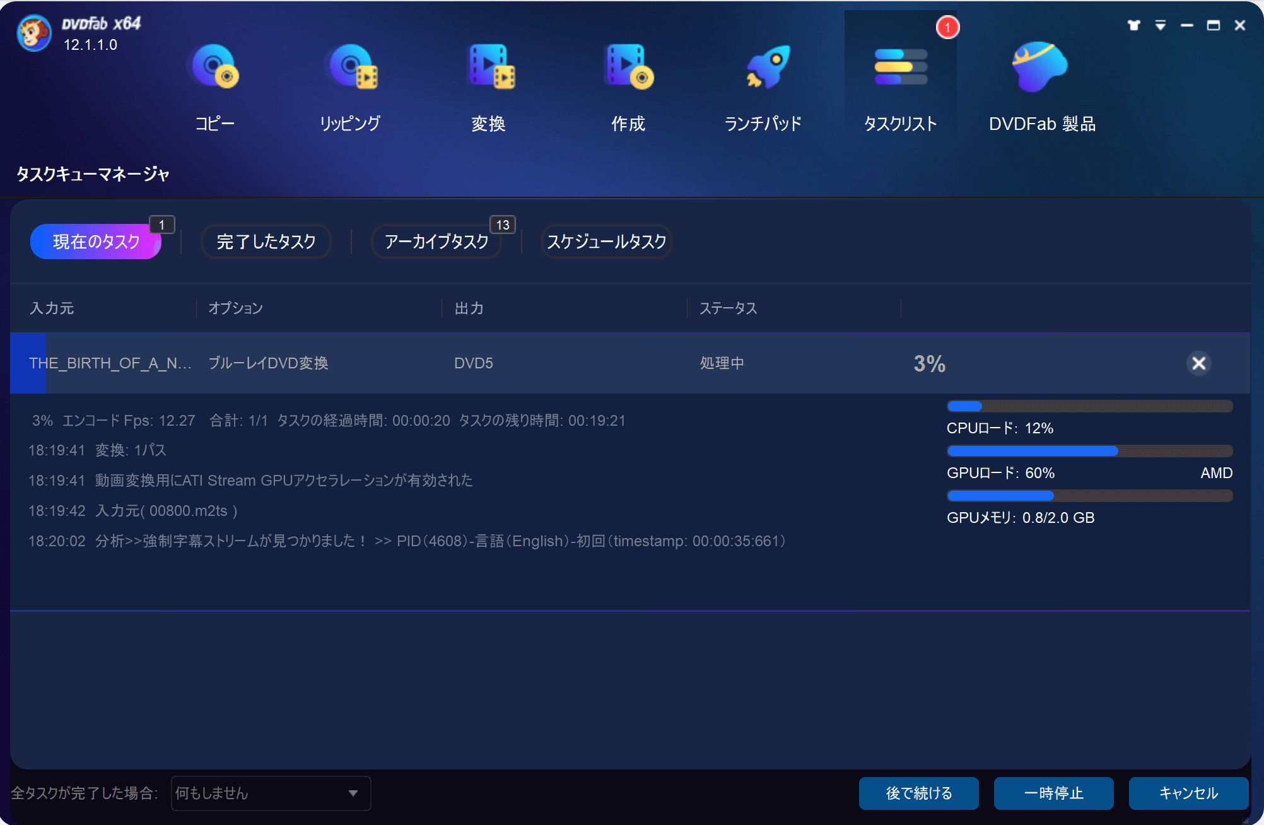Open the 作成 (Creator) module icon

[x=629, y=67]
